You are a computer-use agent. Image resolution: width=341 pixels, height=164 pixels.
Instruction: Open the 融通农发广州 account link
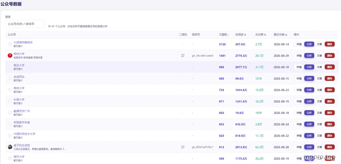(x=22, y=111)
